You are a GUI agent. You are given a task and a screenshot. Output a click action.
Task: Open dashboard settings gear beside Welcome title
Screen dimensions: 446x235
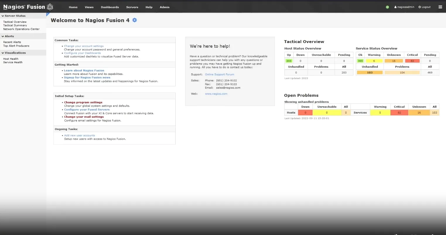pos(134,20)
